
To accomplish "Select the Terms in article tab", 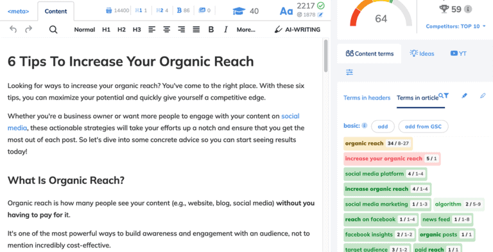I will coord(417,98).
